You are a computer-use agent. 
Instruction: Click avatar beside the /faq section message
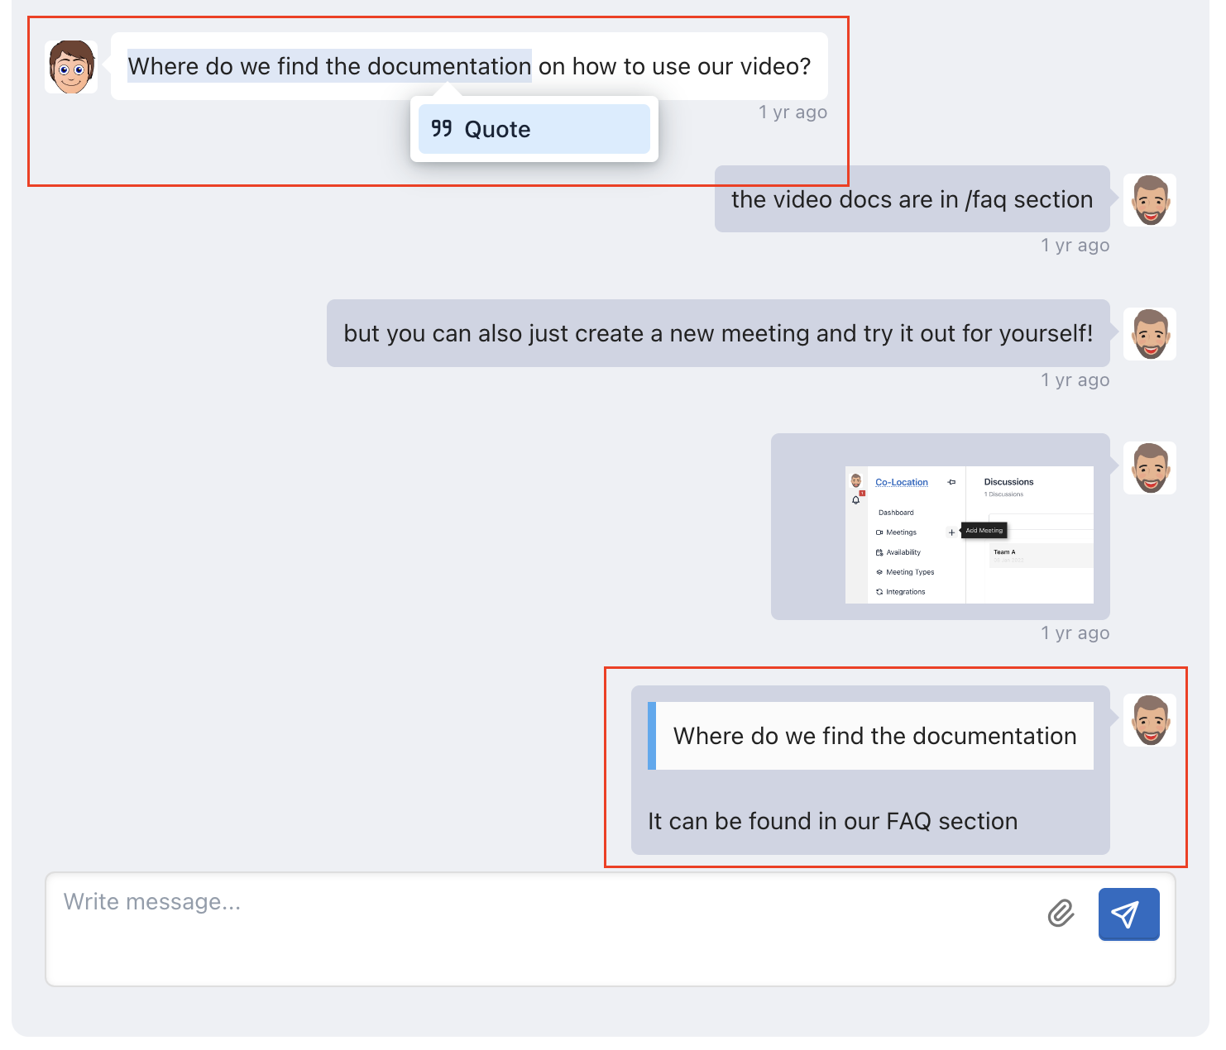pos(1149,200)
